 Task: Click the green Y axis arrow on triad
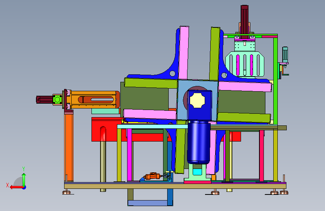(x=24, y=180)
